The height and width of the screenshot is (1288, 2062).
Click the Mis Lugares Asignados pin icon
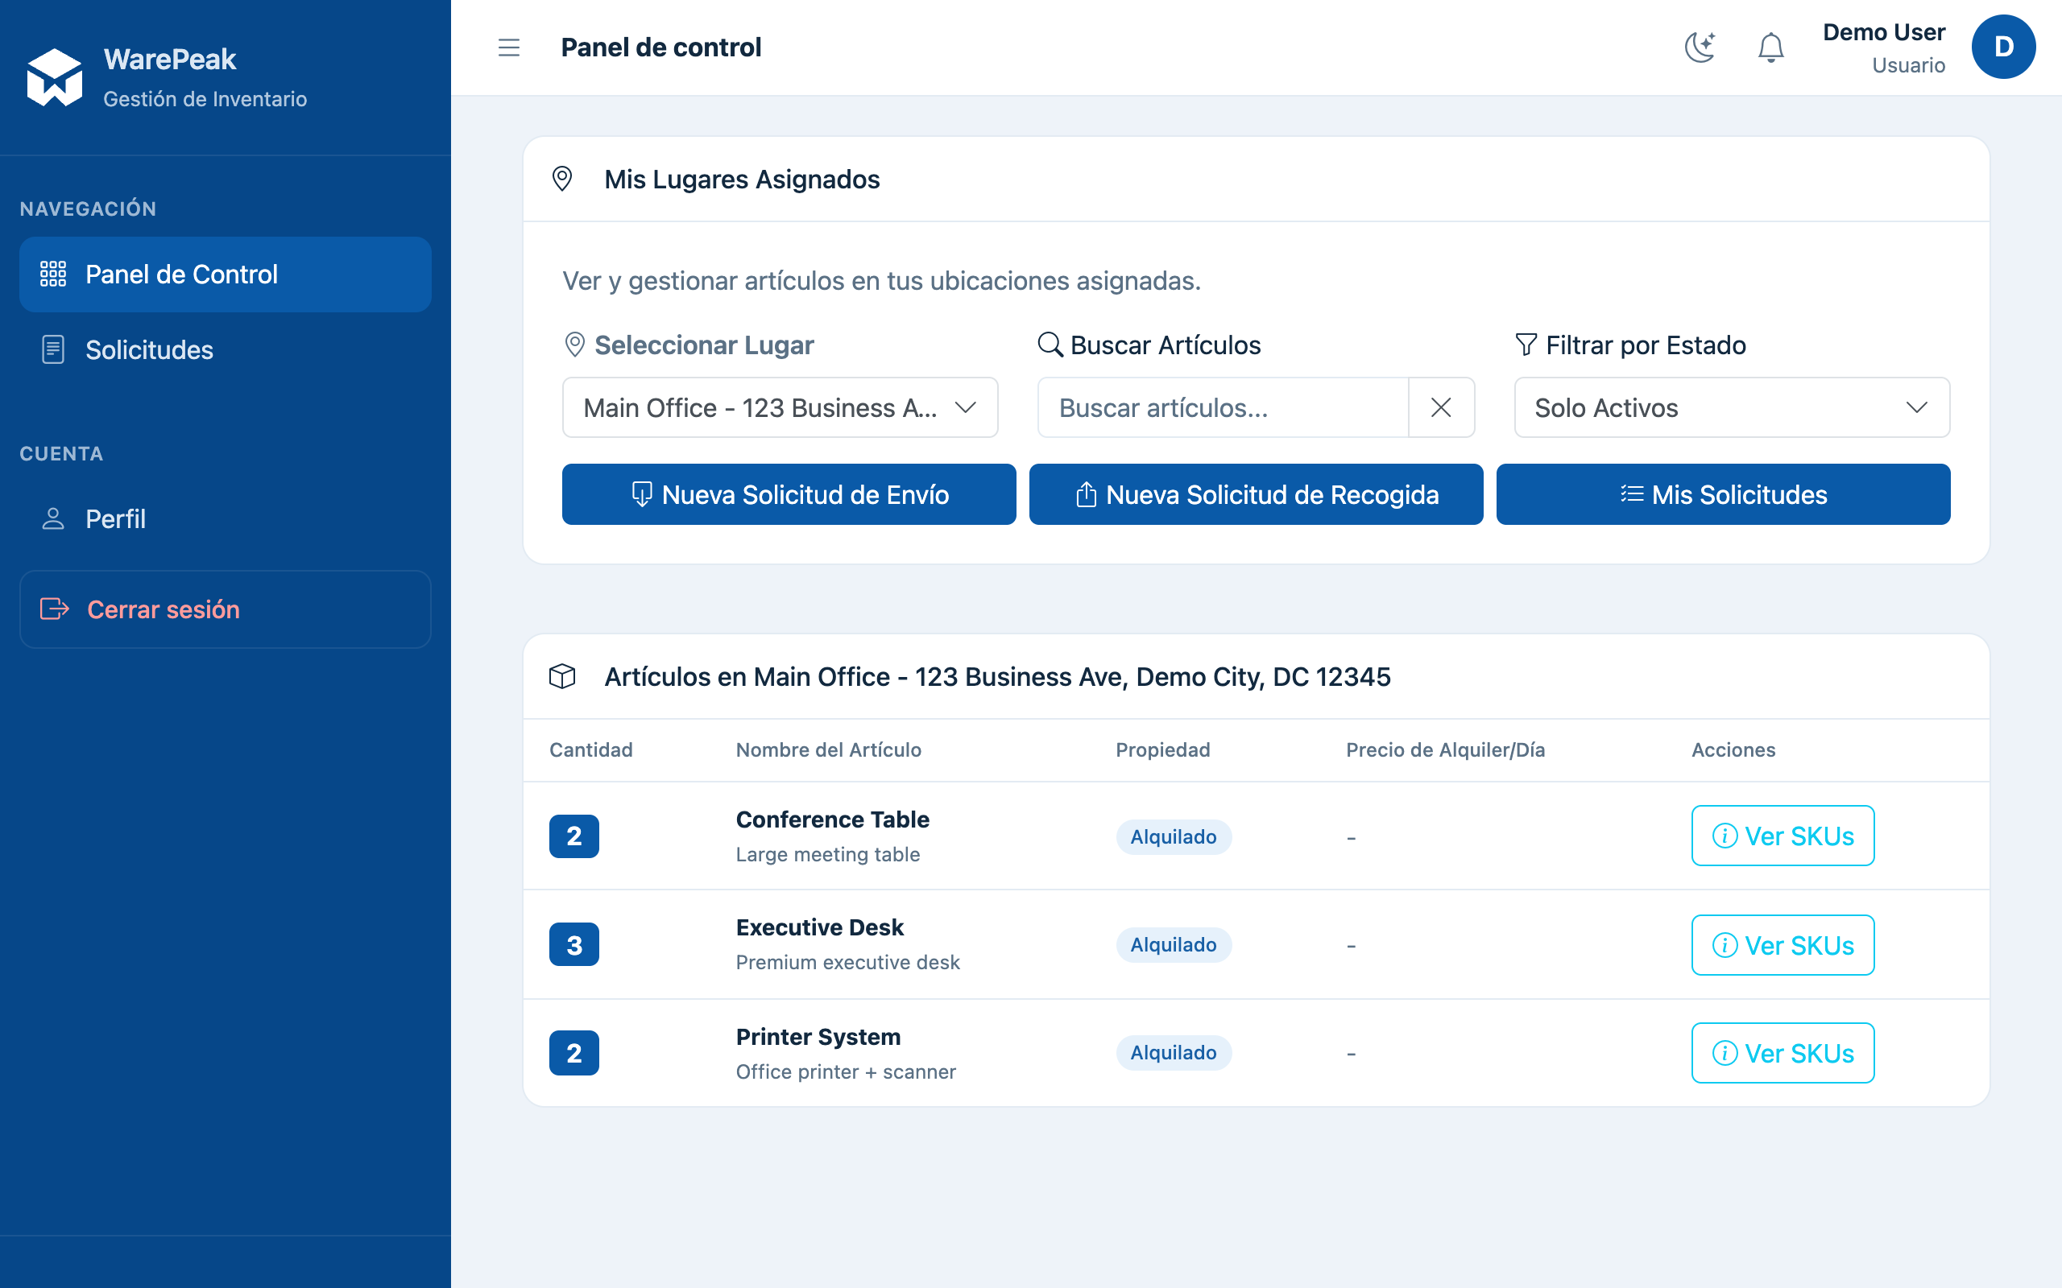pos(562,179)
